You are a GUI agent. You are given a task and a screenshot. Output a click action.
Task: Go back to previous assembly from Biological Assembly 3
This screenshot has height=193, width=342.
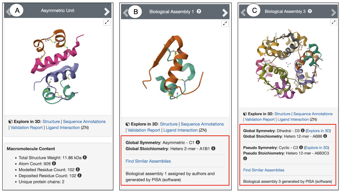pos(243,12)
